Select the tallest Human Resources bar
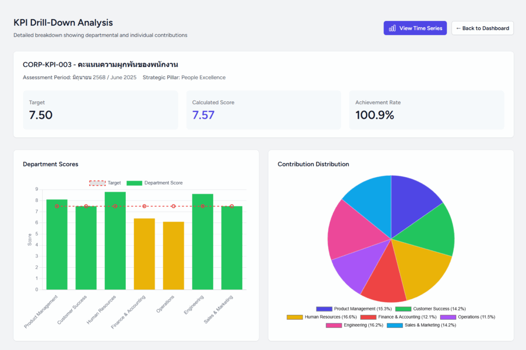The width and height of the screenshot is (526, 350). [115, 242]
